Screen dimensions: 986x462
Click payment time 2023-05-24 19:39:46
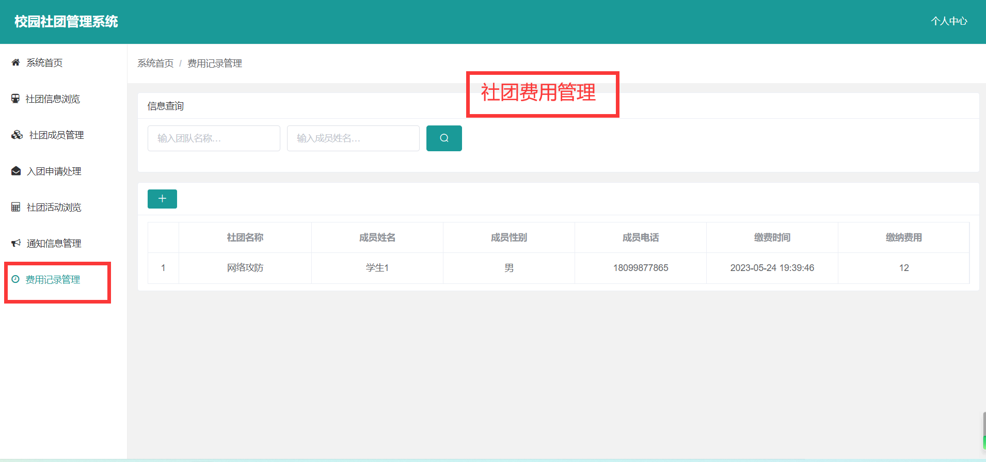click(x=772, y=268)
